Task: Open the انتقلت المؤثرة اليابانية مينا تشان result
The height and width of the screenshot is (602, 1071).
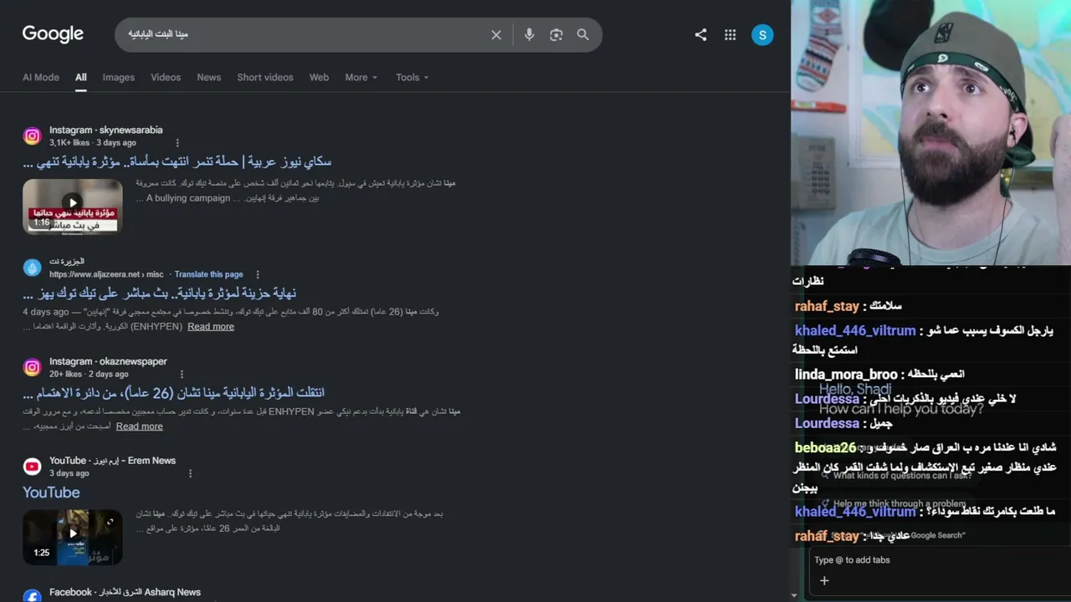Action: (174, 393)
